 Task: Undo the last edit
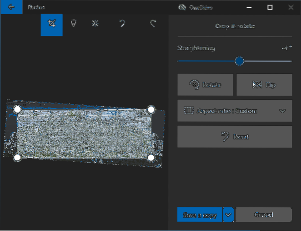[122, 24]
